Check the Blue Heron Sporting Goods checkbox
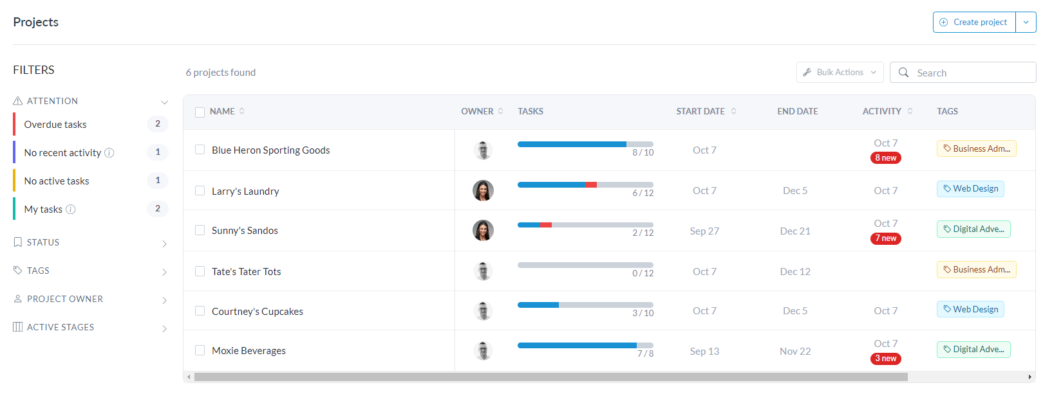 pyautogui.click(x=200, y=150)
